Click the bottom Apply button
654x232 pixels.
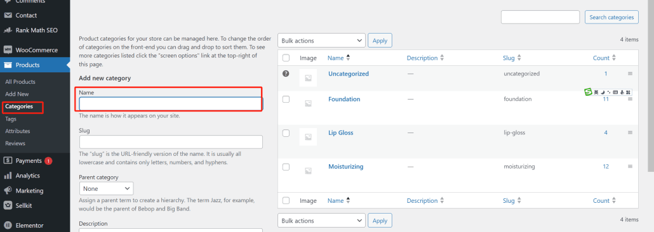click(380, 221)
